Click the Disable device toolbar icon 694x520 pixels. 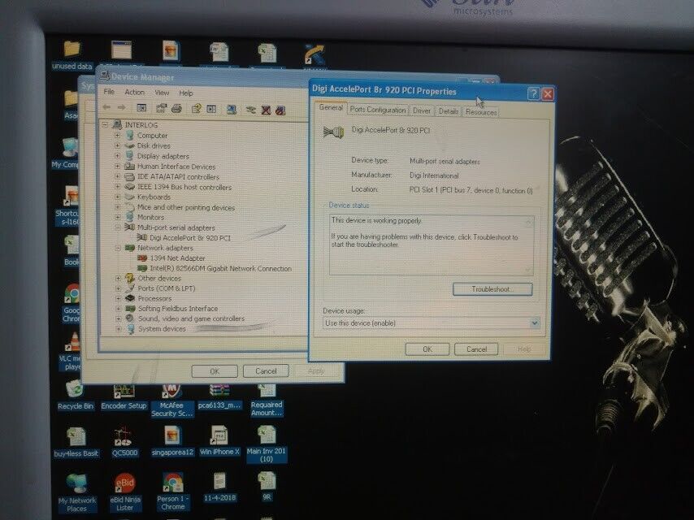point(280,110)
